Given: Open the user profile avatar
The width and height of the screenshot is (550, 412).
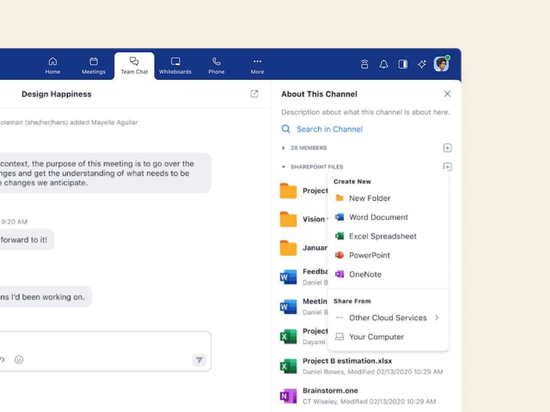Looking at the screenshot, I should 441,64.
